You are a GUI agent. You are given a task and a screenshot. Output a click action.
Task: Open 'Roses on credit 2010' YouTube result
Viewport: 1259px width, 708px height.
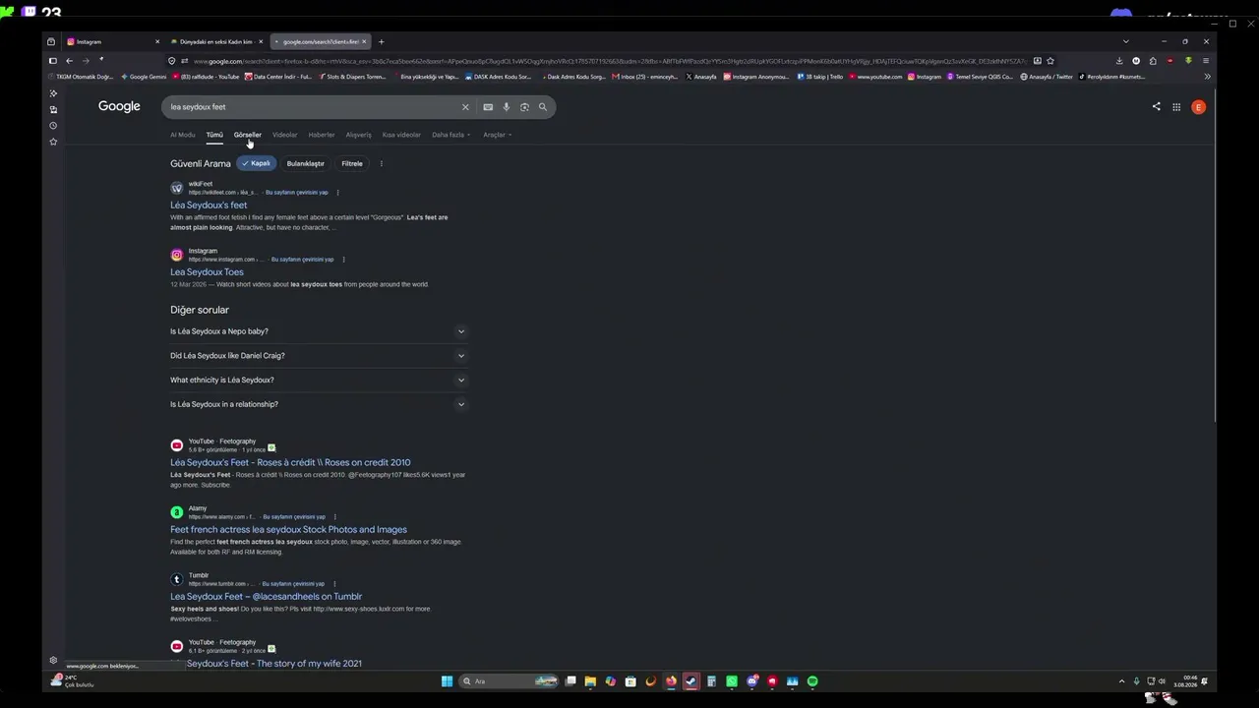click(290, 462)
